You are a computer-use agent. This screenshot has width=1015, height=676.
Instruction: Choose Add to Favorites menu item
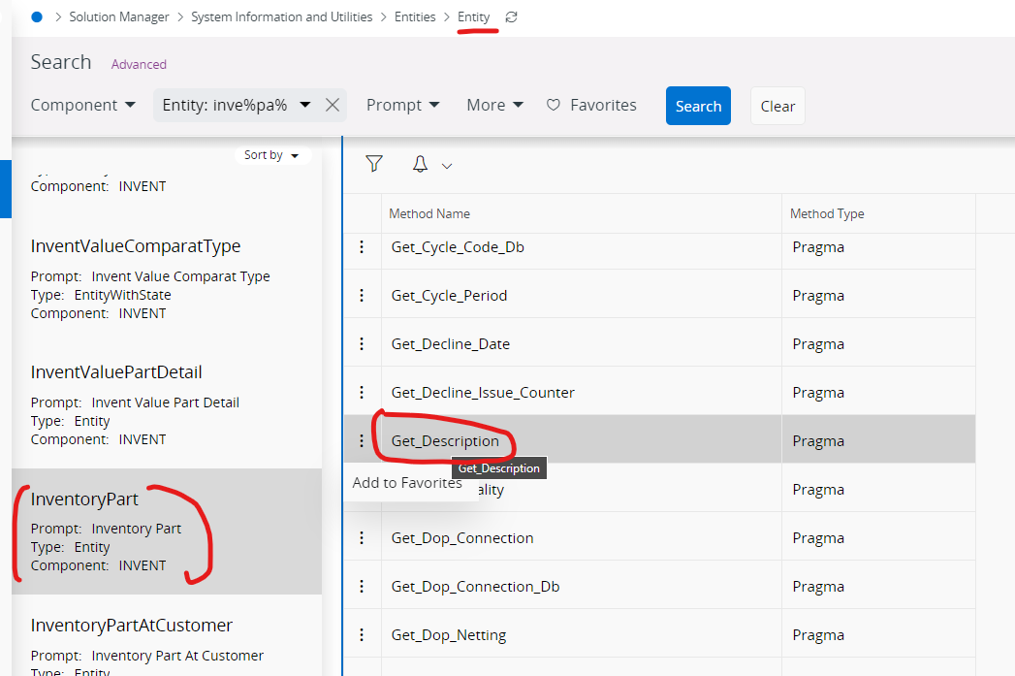pos(407,483)
